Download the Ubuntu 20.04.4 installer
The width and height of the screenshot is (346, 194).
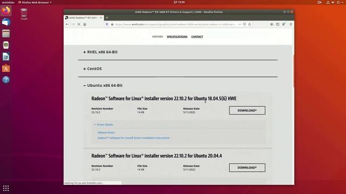tap(247, 168)
